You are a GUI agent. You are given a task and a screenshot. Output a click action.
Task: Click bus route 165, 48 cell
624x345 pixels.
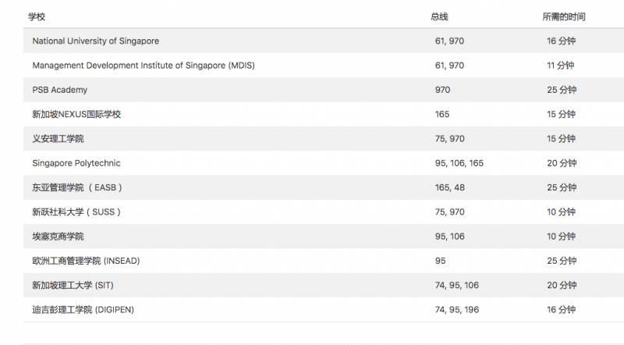[448, 188]
